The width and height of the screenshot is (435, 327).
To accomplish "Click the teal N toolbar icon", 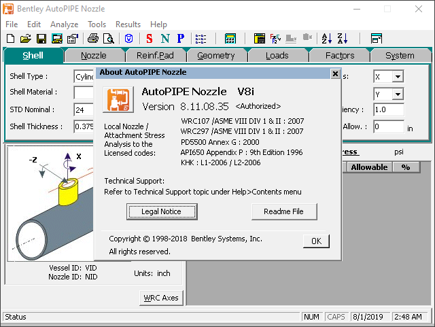I will (x=165, y=39).
